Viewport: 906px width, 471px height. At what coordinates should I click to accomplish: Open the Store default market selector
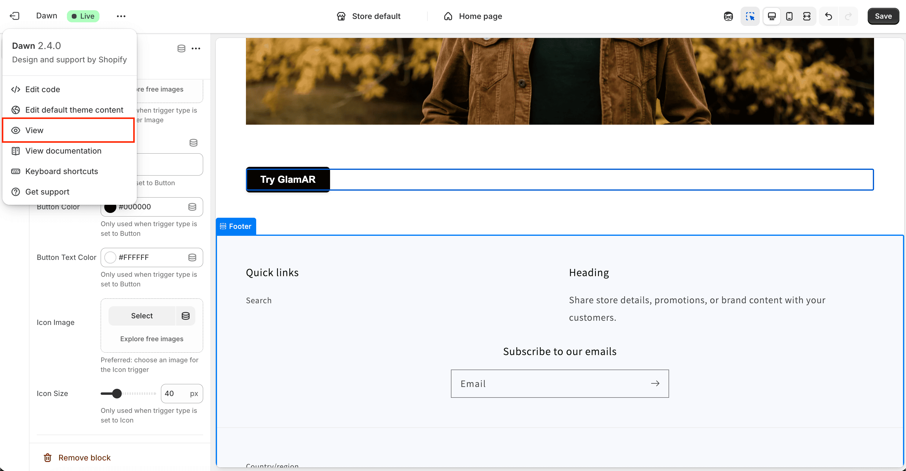(x=369, y=16)
